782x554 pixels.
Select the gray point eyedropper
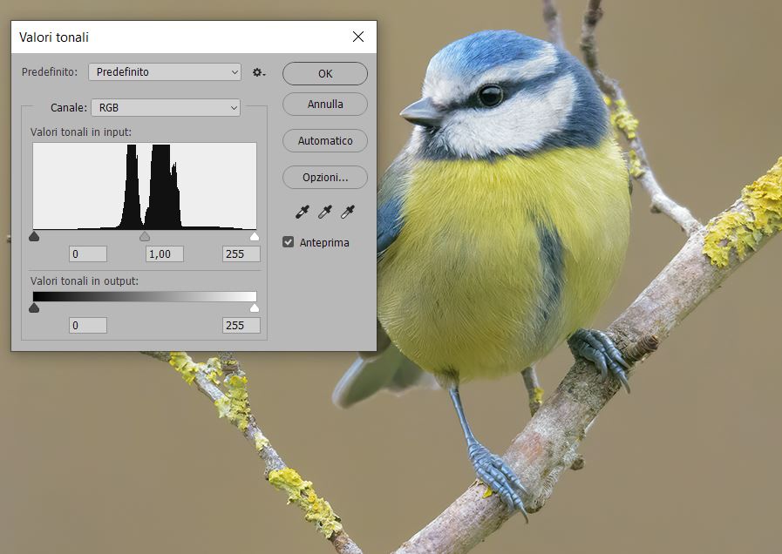tap(325, 212)
